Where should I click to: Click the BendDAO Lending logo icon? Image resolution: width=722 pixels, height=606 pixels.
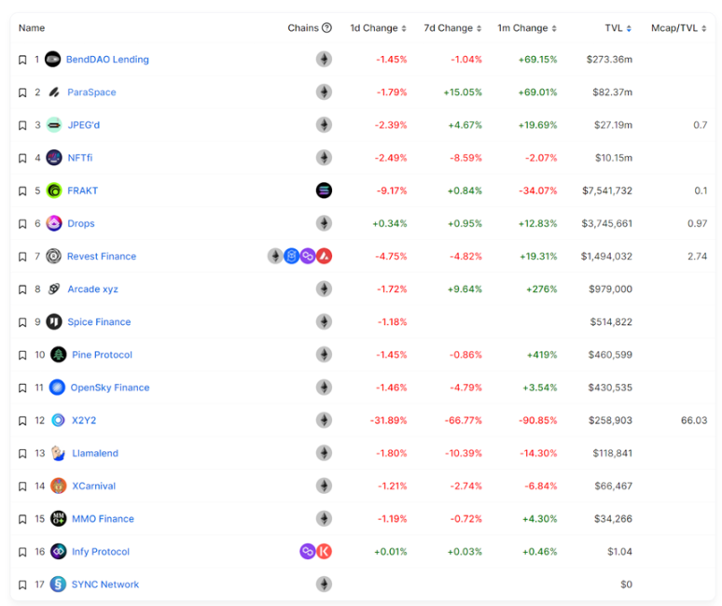tap(53, 60)
